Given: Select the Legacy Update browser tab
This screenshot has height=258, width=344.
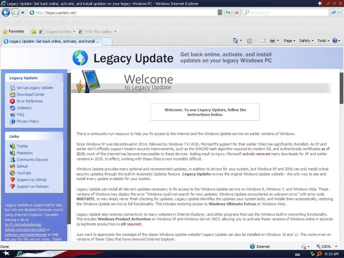Looking at the screenshot, I should point(52,41).
